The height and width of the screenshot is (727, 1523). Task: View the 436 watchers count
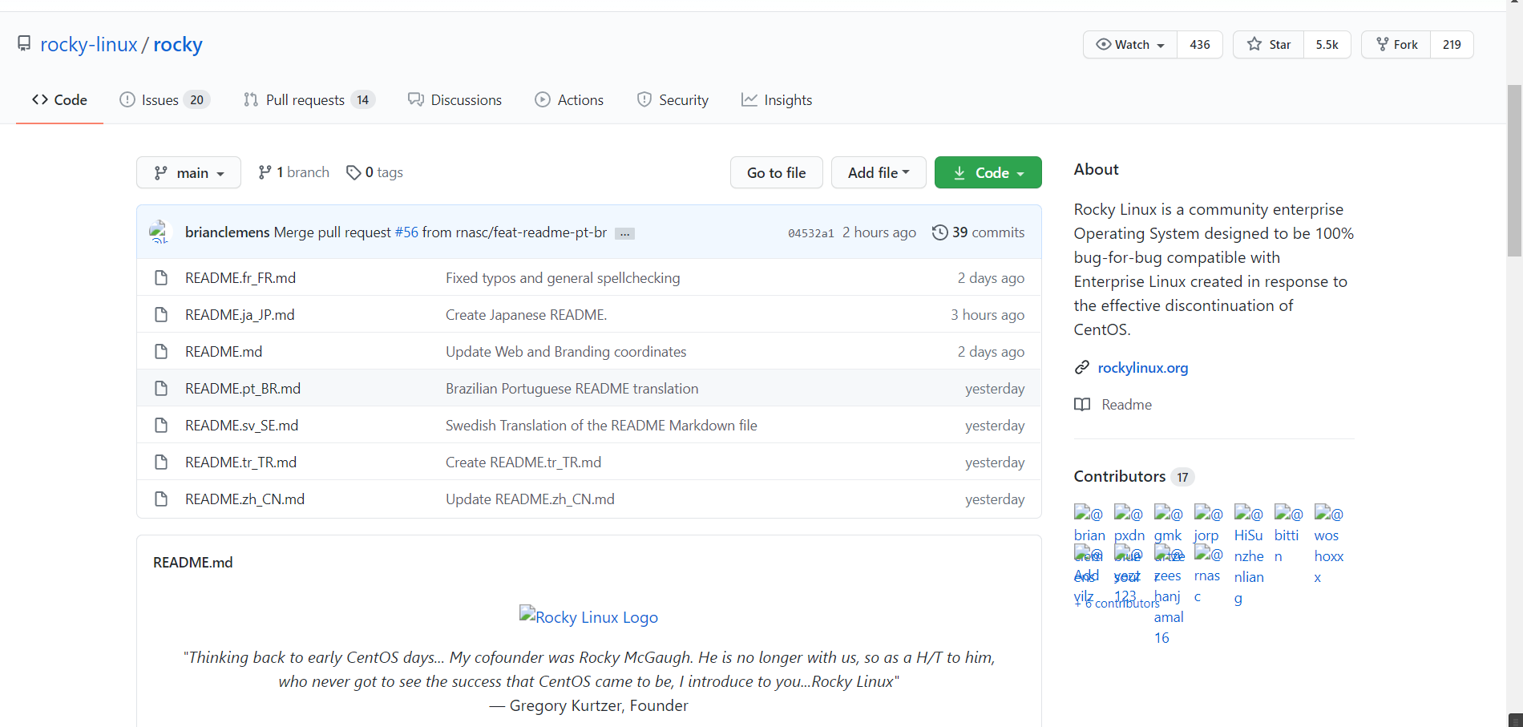(x=1200, y=45)
